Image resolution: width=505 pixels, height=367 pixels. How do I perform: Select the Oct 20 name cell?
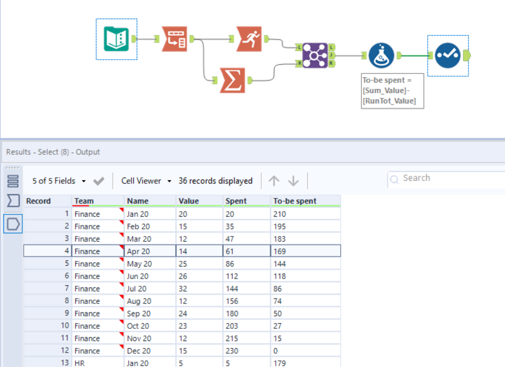pyautogui.click(x=150, y=326)
